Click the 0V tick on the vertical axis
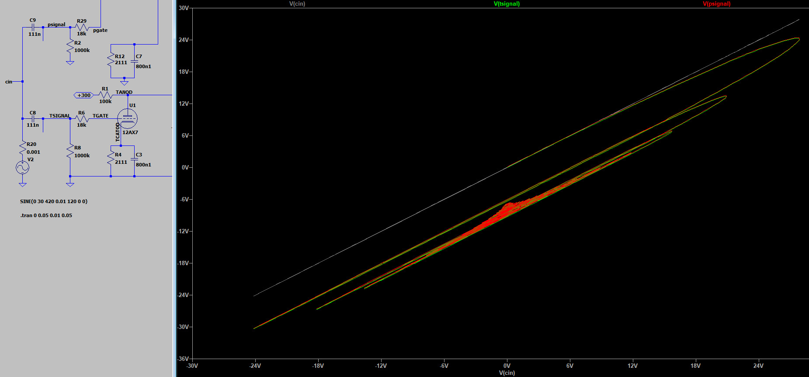 (185, 167)
